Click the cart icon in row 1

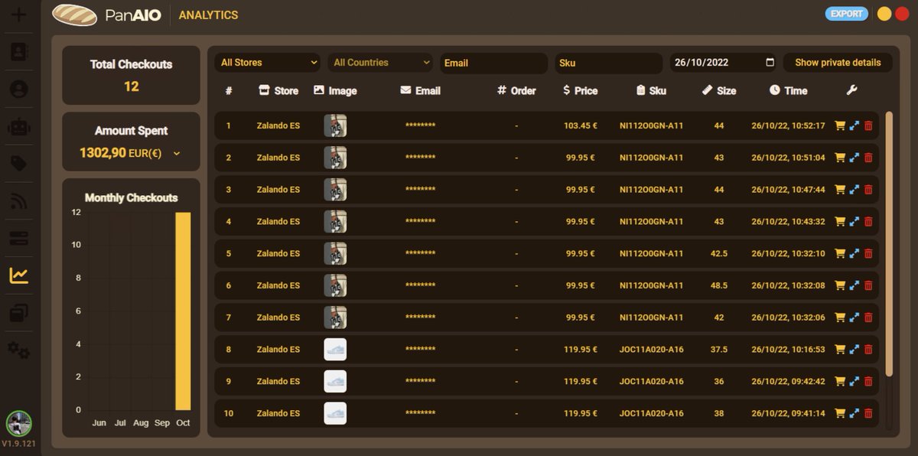840,125
